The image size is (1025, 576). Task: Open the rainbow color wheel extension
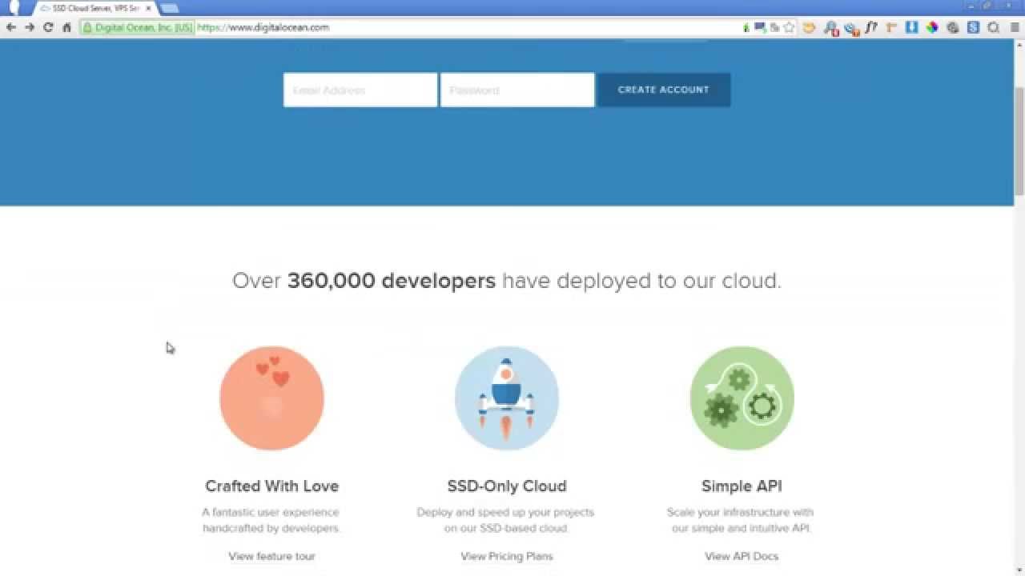click(932, 27)
